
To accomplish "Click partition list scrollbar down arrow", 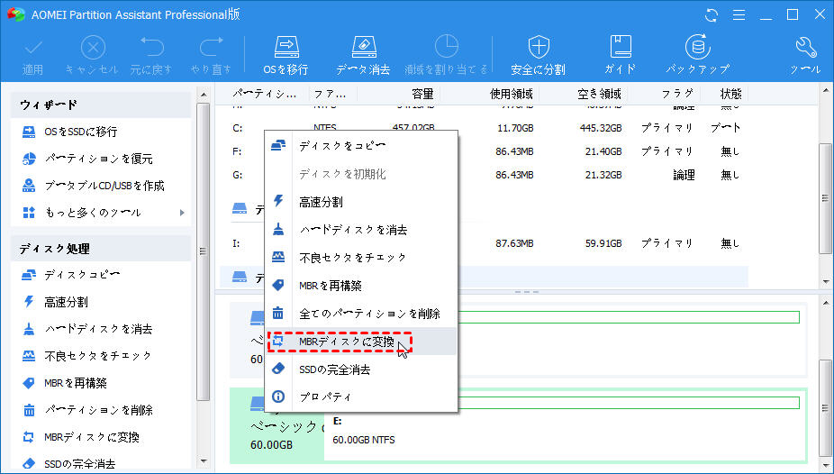I will click(826, 281).
